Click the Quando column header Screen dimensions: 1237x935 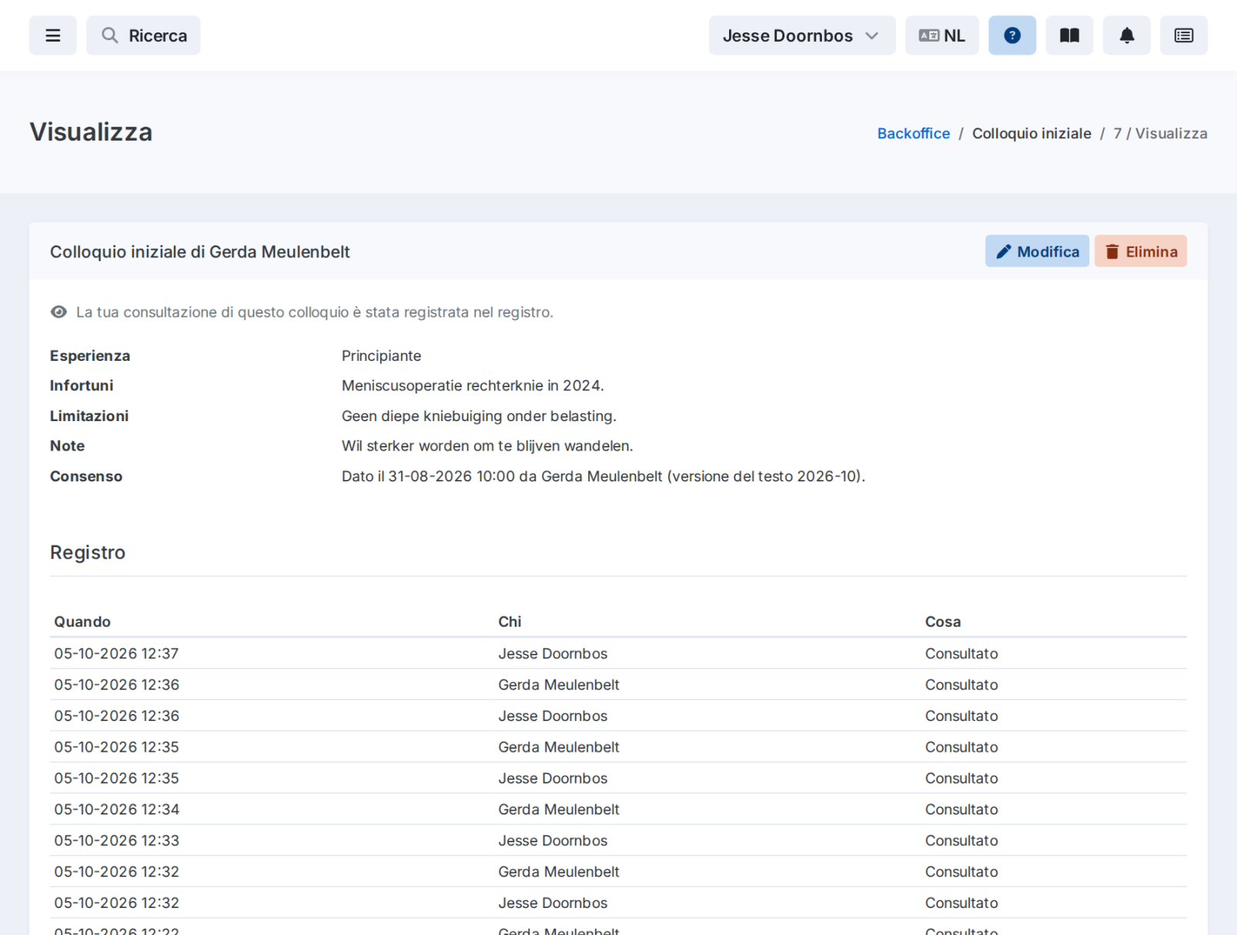coord(82,622)
